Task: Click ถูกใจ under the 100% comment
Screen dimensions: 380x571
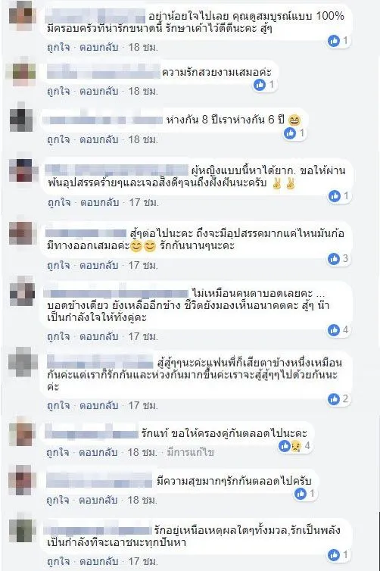Action: [x=58, y=48]
